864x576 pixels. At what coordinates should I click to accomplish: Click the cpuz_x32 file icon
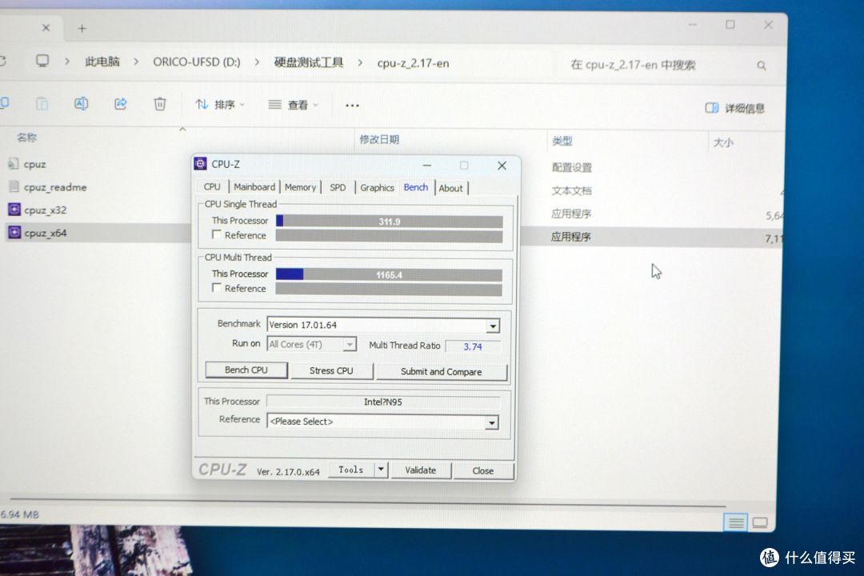click(x=14, y=210)
